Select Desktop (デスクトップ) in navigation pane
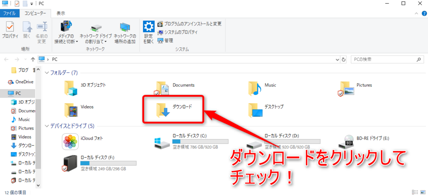The height and width of the screenshot is (196, 428). [23, 154]
